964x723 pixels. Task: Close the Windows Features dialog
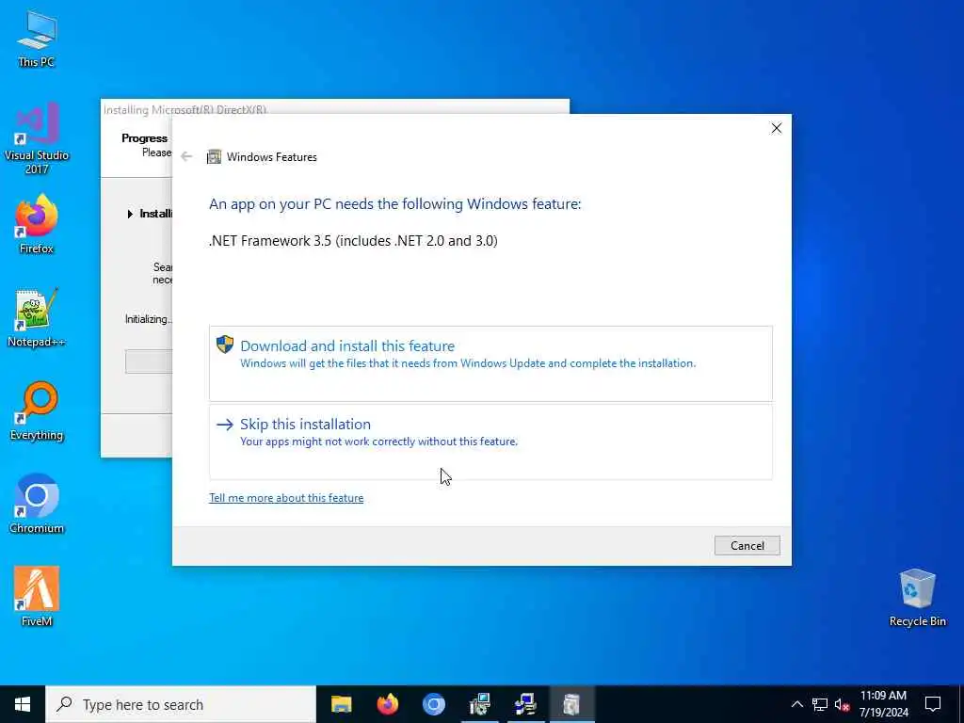[777, 128]
